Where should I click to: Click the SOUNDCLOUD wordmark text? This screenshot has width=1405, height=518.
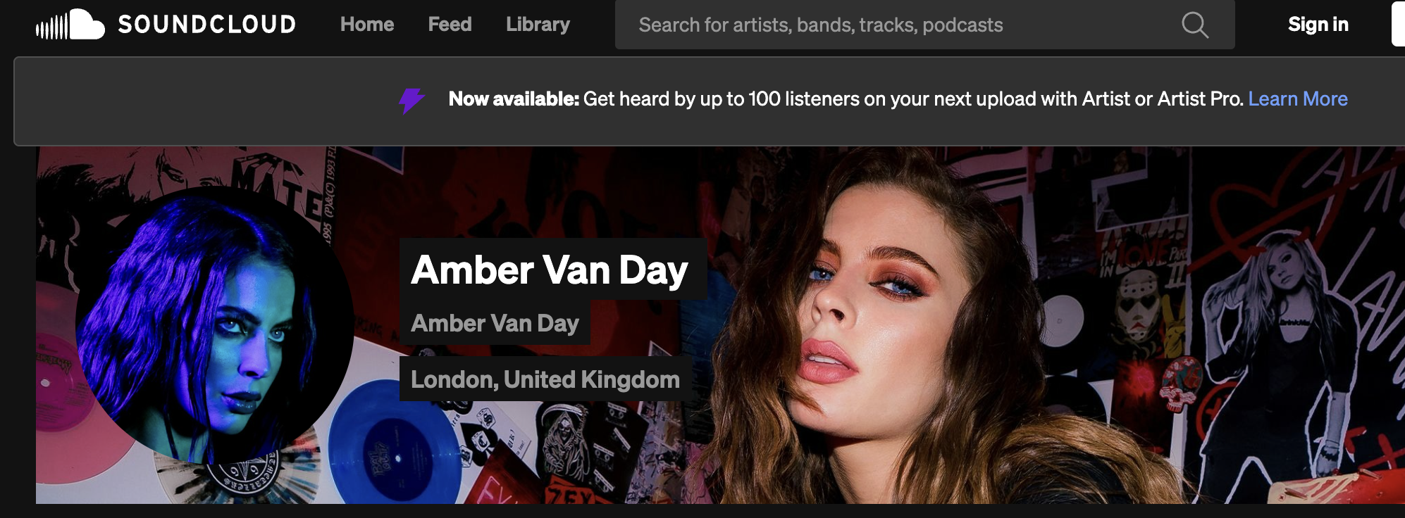[206, 25]
